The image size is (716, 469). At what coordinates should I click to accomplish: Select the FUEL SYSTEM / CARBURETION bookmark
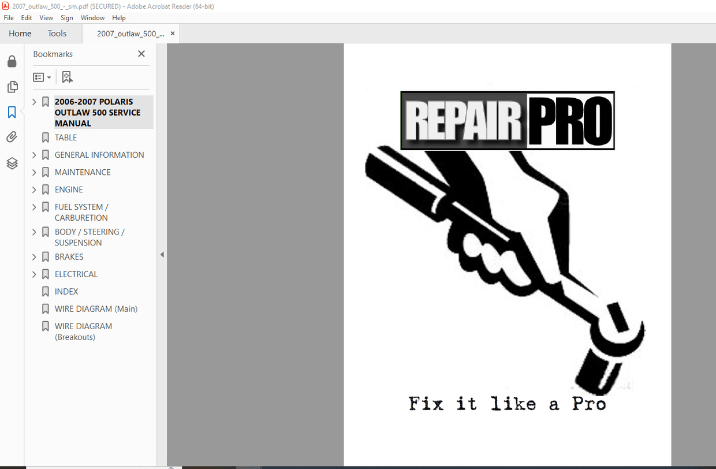81,212
